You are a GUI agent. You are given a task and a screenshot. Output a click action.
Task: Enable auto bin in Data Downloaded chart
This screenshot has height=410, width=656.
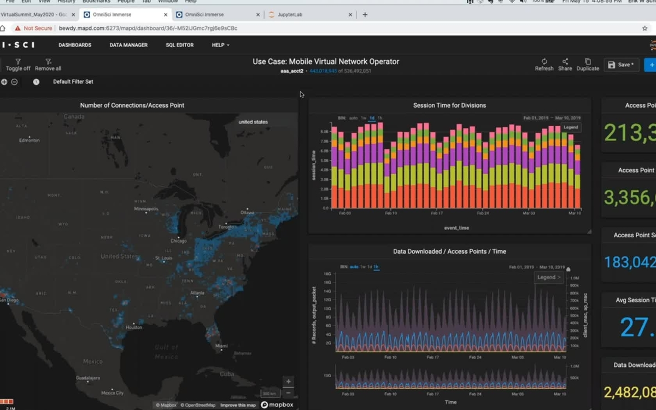tap(354, 267)
